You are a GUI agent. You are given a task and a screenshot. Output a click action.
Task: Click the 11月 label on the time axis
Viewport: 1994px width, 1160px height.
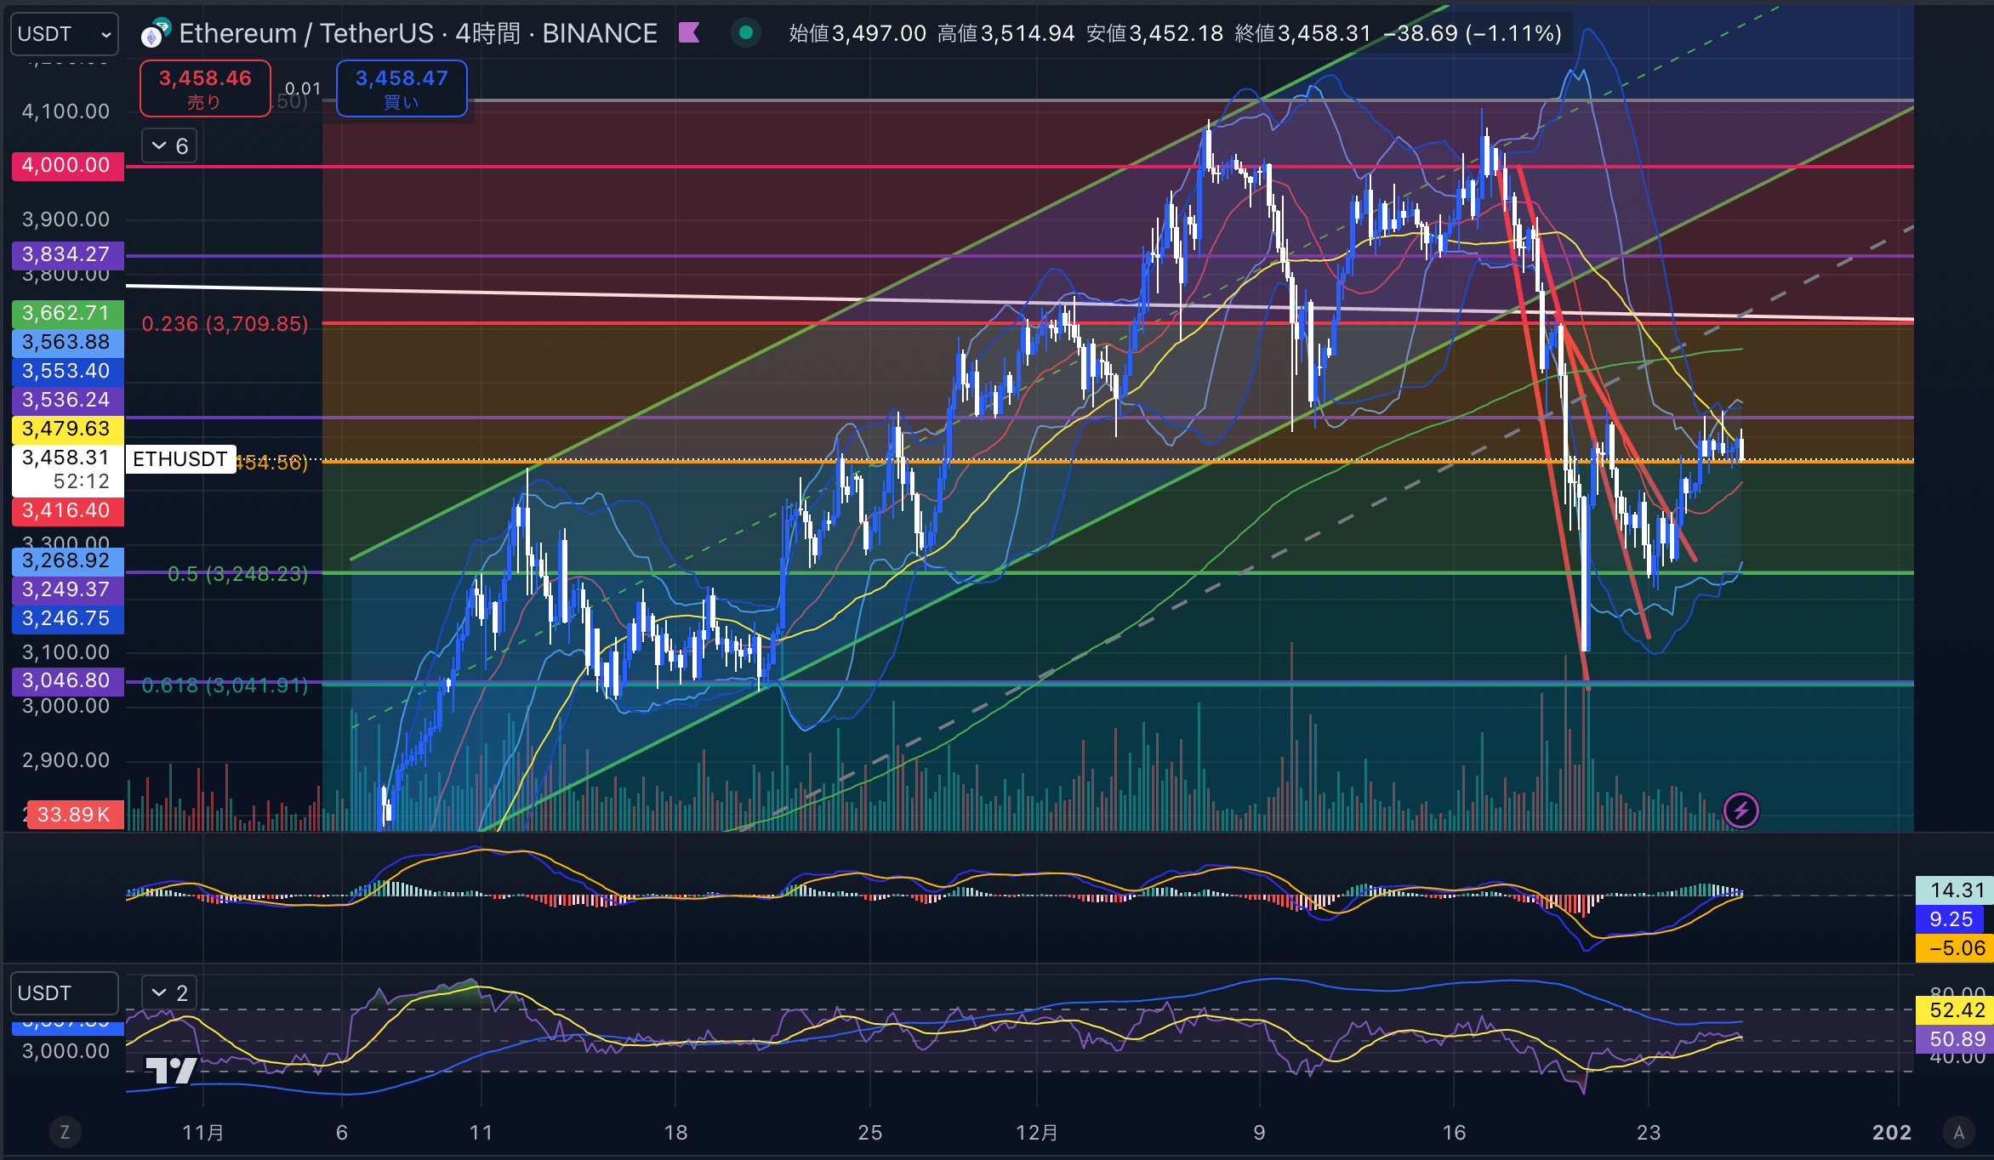tap(204, 1133)
